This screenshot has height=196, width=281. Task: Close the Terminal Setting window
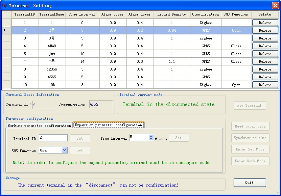[275, 5]
